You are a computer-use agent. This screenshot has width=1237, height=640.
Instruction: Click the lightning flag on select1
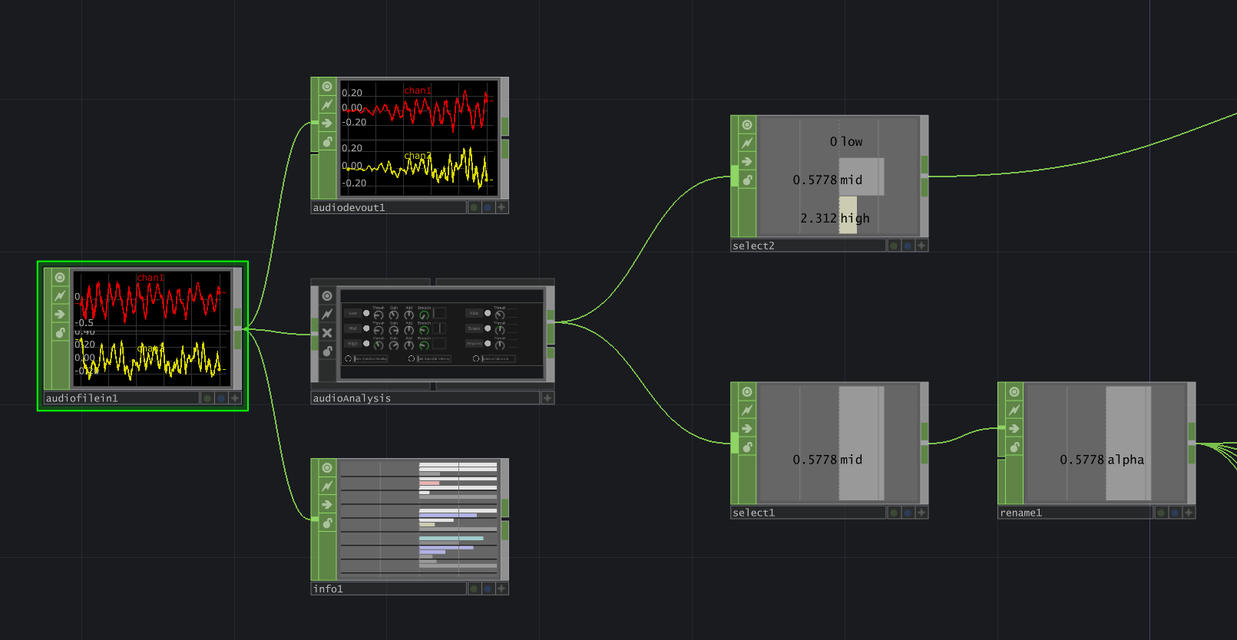(747, 410)
